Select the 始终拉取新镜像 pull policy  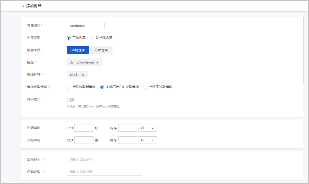[68, 87]
